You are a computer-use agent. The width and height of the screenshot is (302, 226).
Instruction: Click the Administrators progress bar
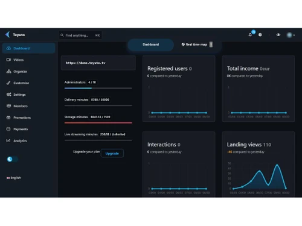click(98, 88)
